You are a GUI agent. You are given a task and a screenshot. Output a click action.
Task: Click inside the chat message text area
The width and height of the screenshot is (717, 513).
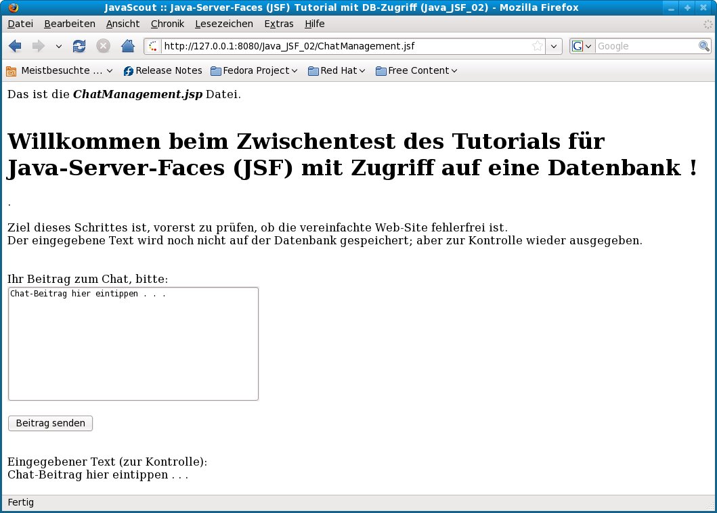click(133, 344)
